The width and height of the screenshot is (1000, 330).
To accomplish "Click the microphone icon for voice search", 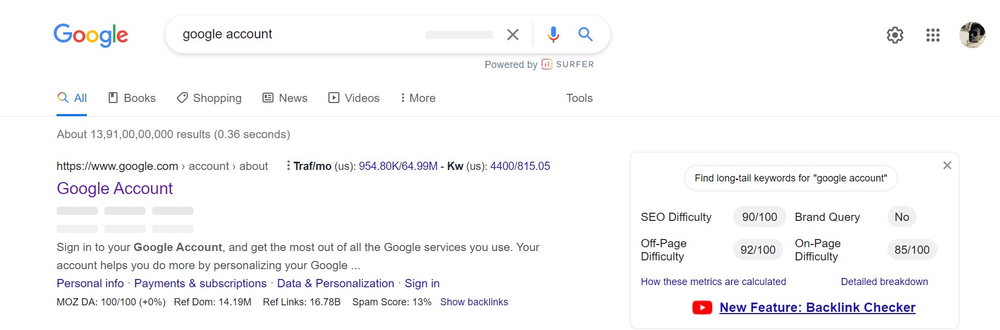I will (552, 34).
